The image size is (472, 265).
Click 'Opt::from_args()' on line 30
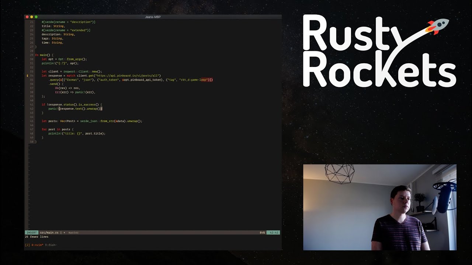tap(73, 59)
